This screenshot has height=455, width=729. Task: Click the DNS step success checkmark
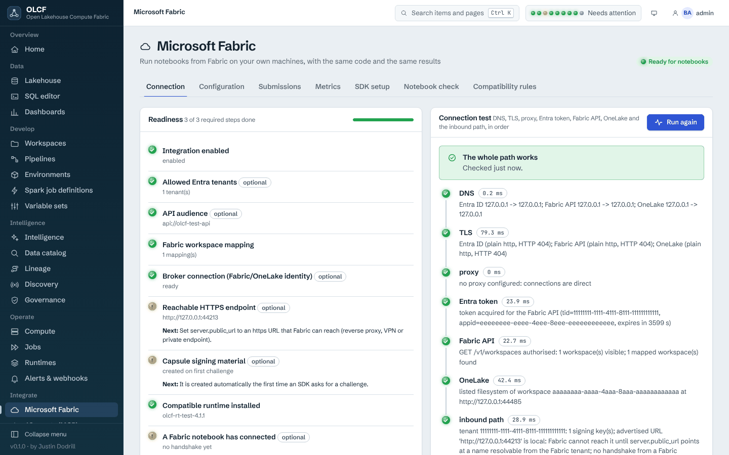tap(446, 193)
